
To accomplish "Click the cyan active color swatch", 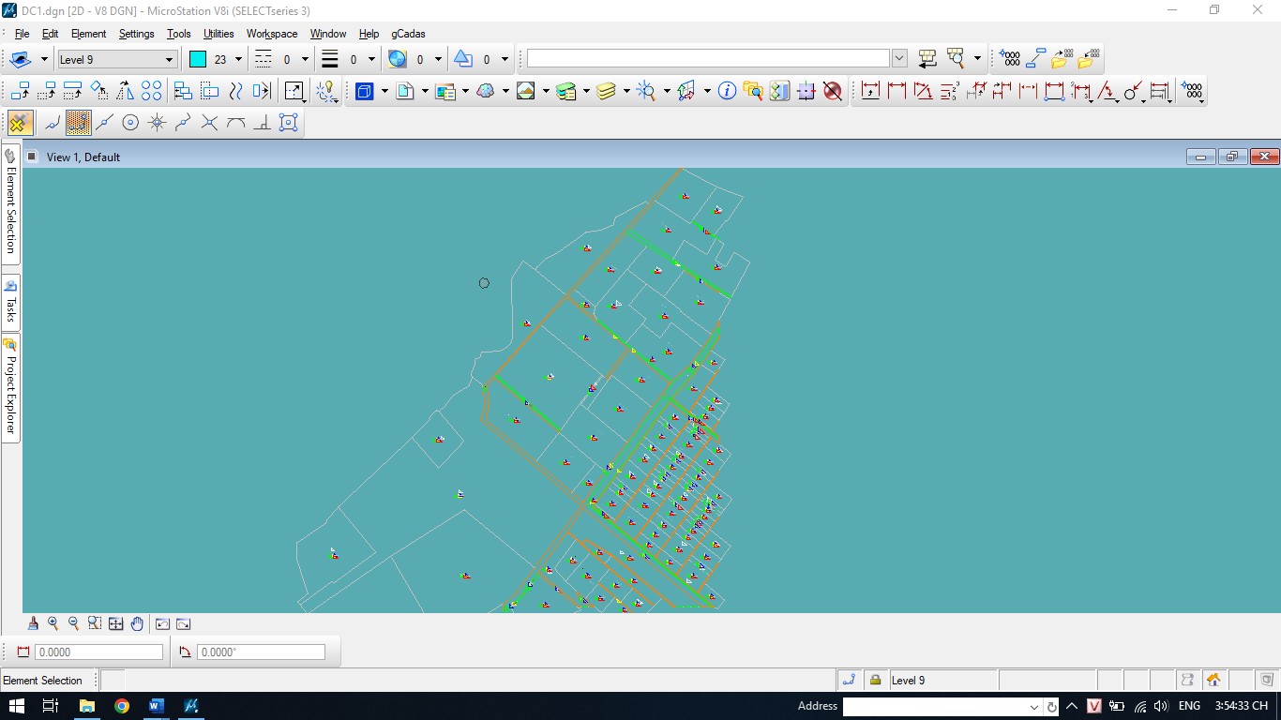I will pos(198,60).
